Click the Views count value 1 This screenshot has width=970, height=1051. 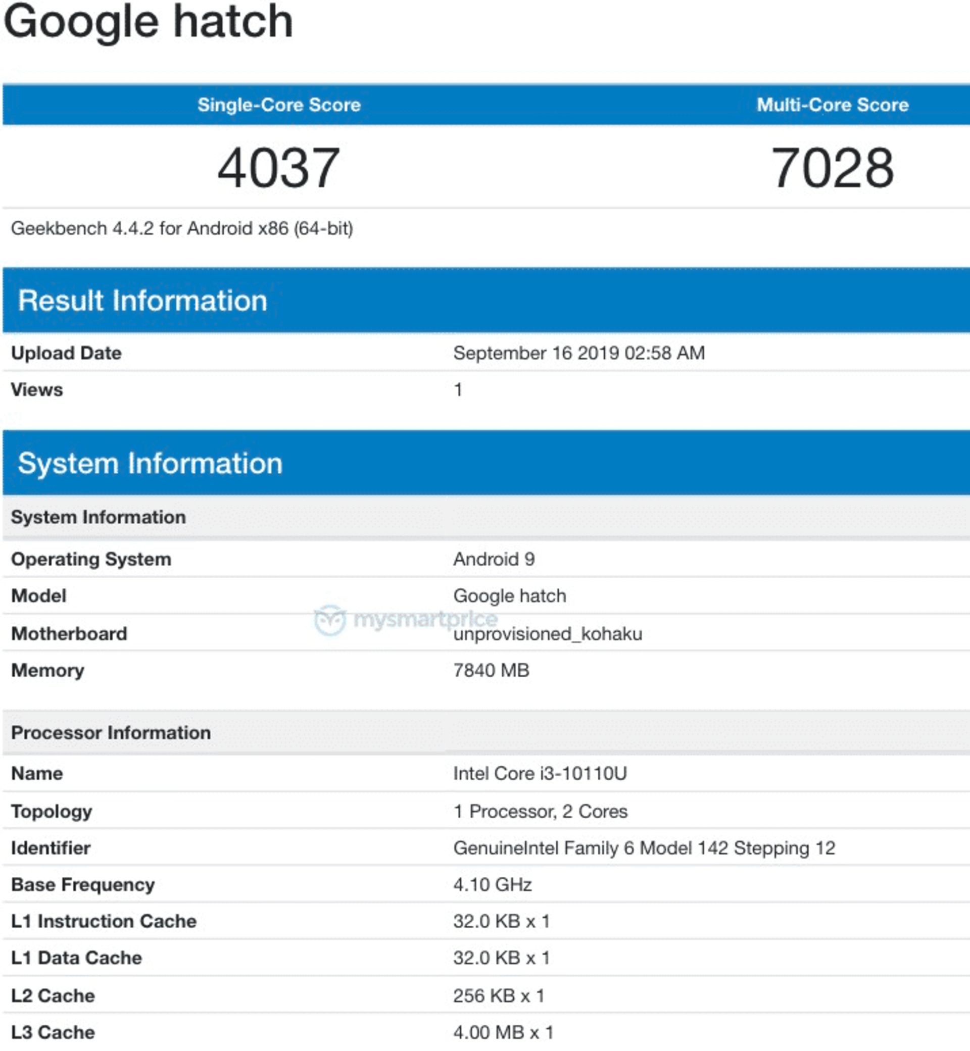[458, 390]
